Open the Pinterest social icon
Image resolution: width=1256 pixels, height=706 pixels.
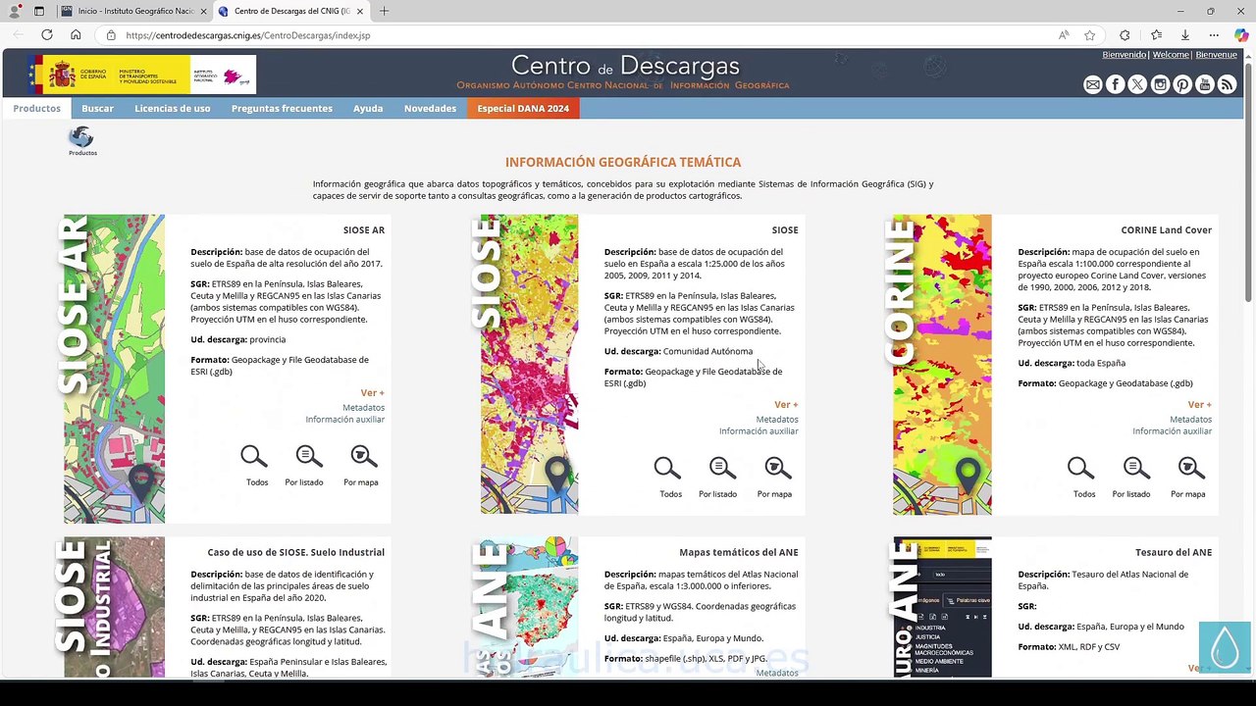1182,85
